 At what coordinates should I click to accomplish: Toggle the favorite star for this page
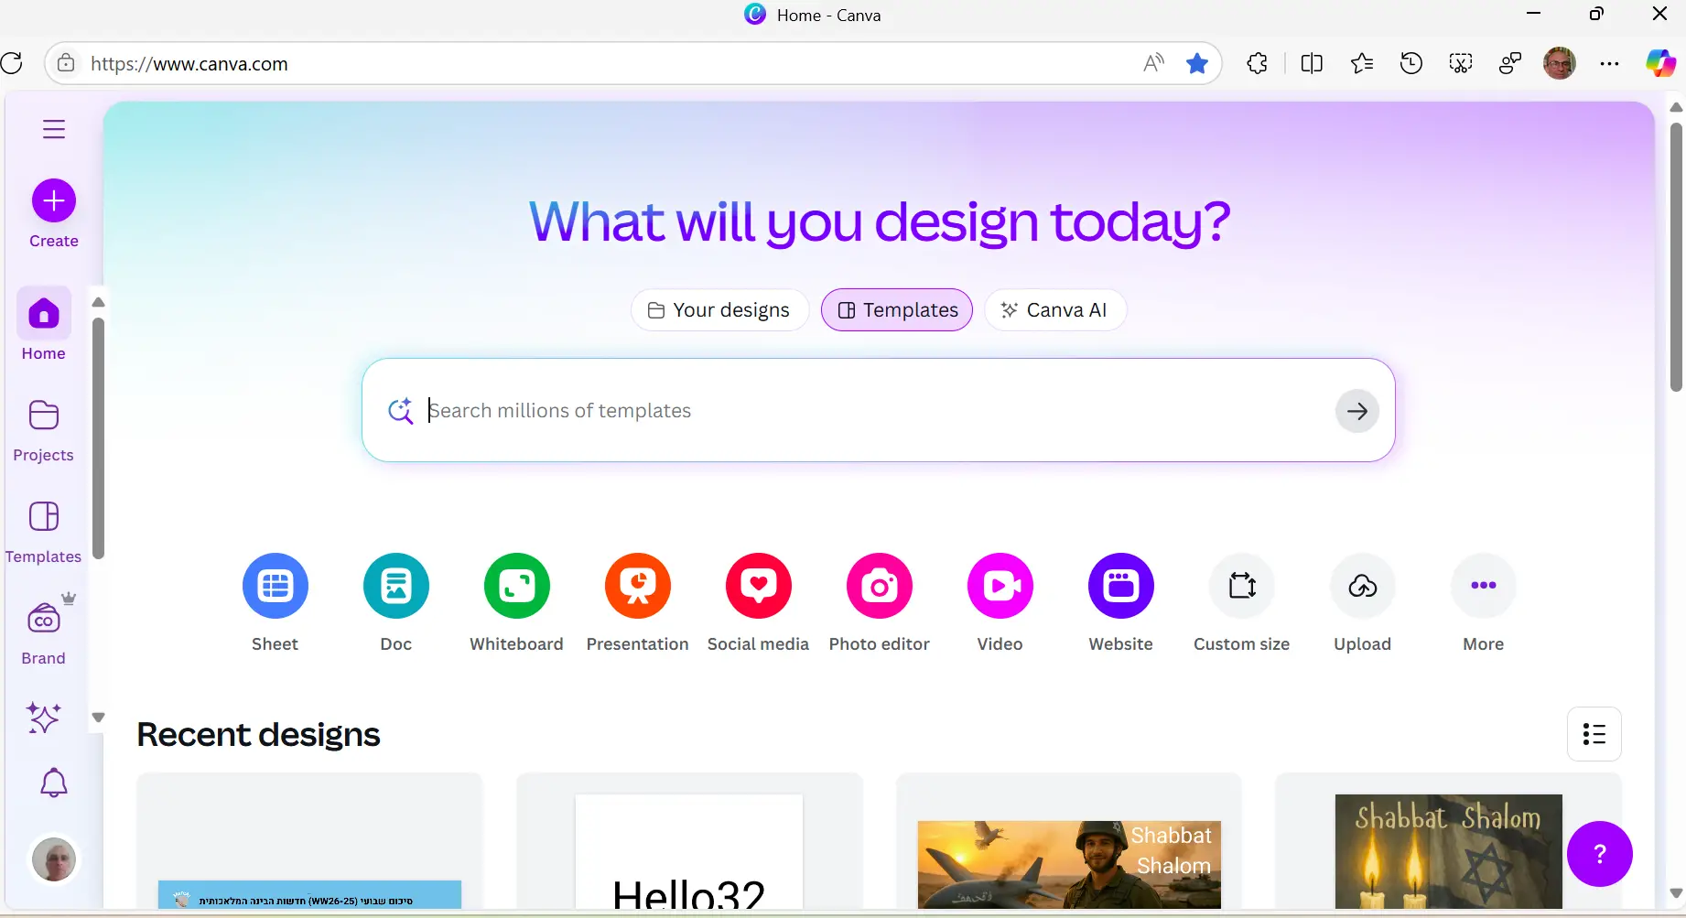[1196, 63]
